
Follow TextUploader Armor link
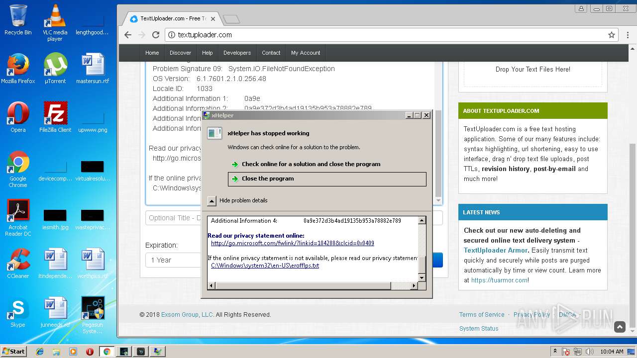(496, 251)
